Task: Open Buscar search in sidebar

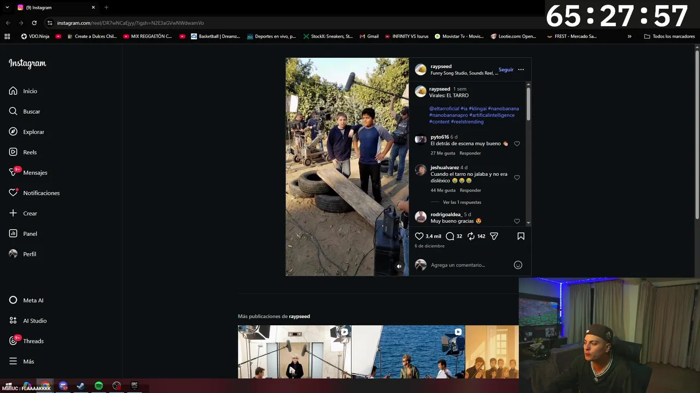Action: click(25, 111)
